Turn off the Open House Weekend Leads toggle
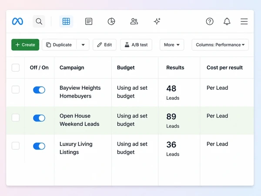The height and width of the screenshot is (196, 261). pyautogui.click(x=39, y=118)
